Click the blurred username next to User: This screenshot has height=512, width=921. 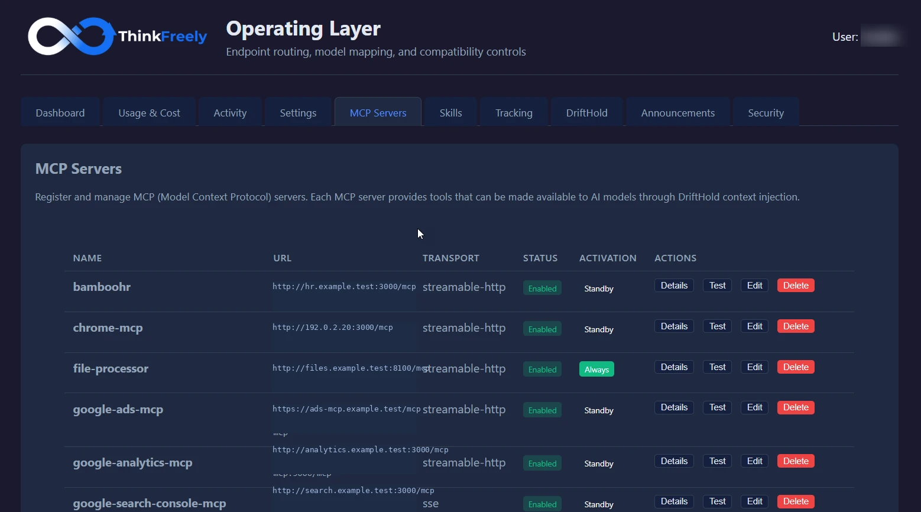(881, 37)
